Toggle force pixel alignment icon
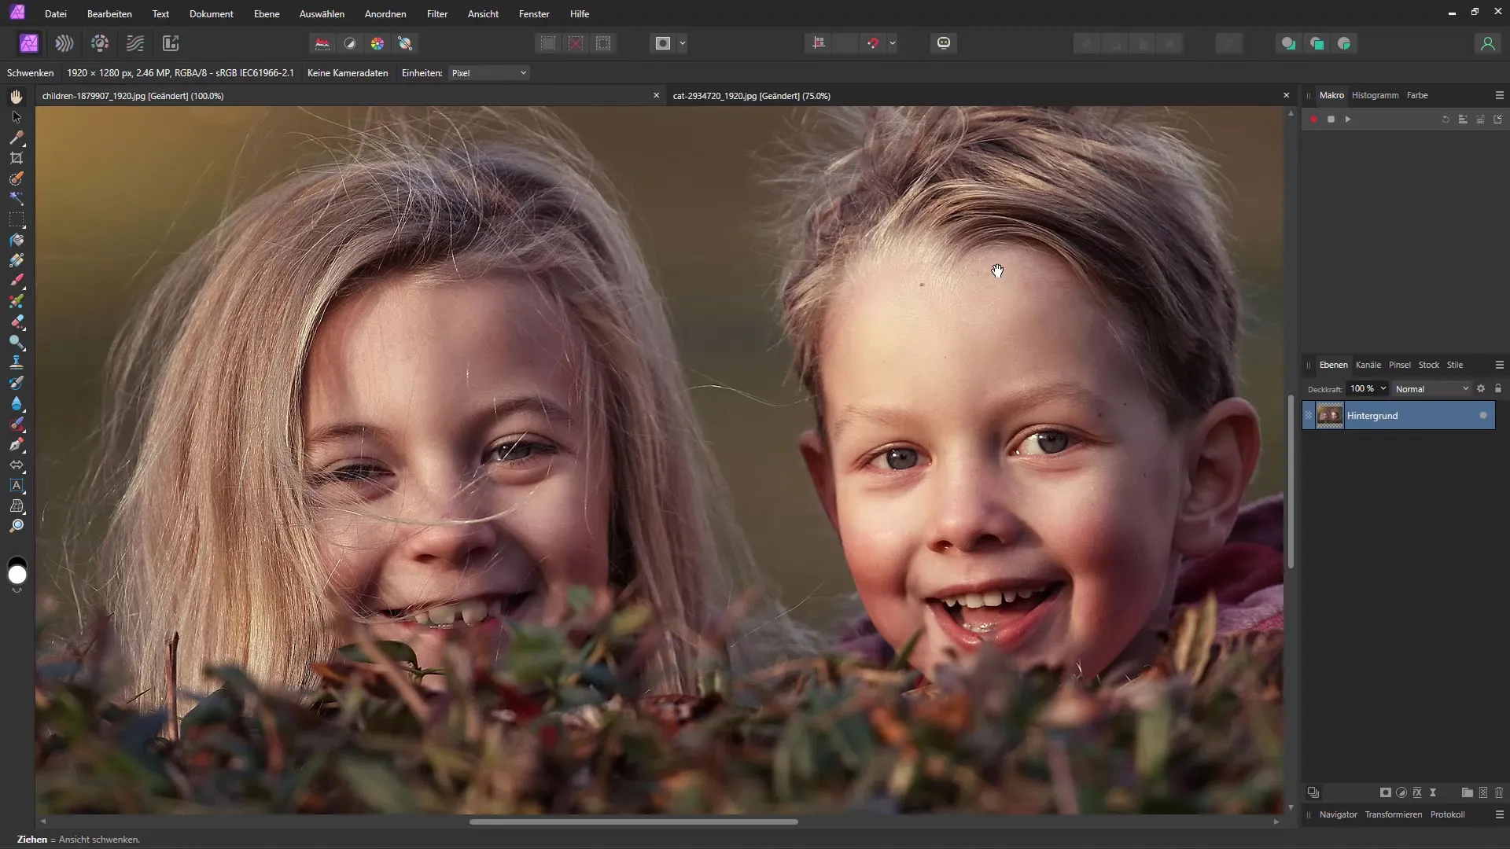 point(819,43)
